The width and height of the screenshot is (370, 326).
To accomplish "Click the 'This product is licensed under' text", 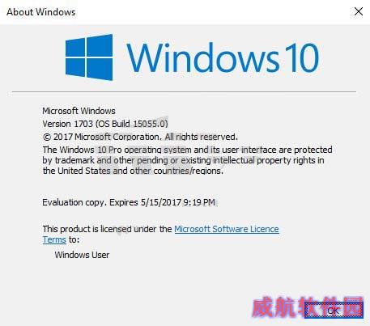I will (107, 229).
